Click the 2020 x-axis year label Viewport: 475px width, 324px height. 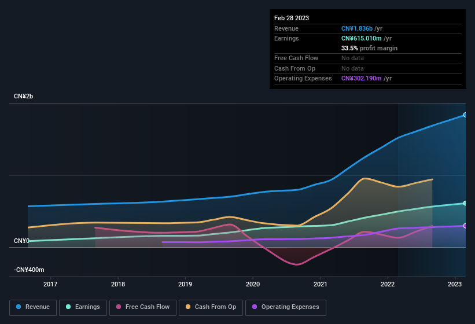(x=253, y=284)
